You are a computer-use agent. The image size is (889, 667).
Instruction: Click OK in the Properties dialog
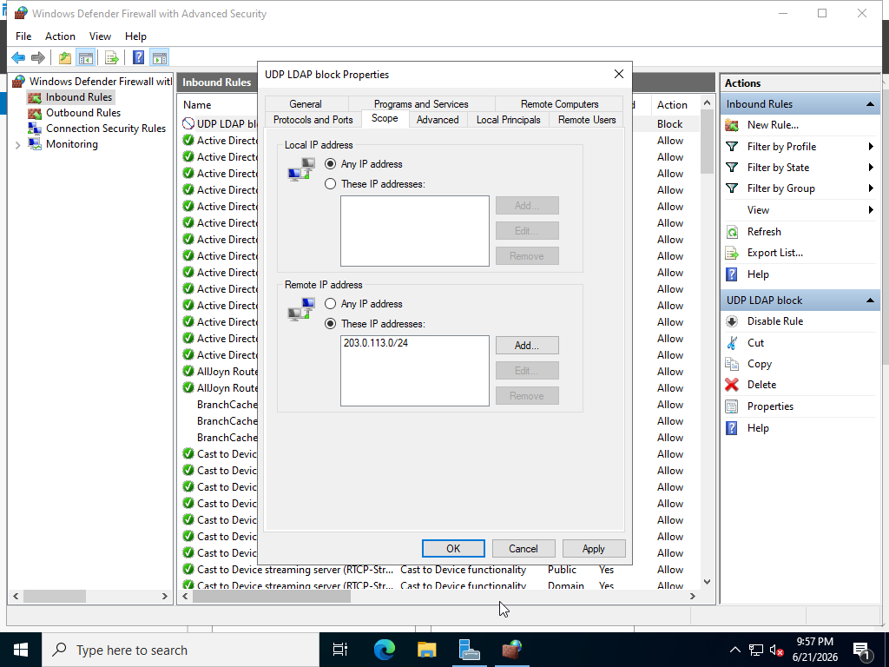tap(453, 549)
